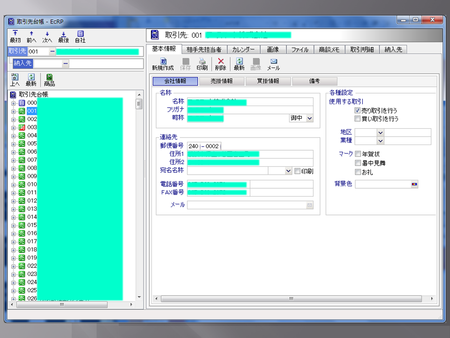Open the 取引明細 tab
This screenshot has width=450, height=338.
tap(362, 49)
